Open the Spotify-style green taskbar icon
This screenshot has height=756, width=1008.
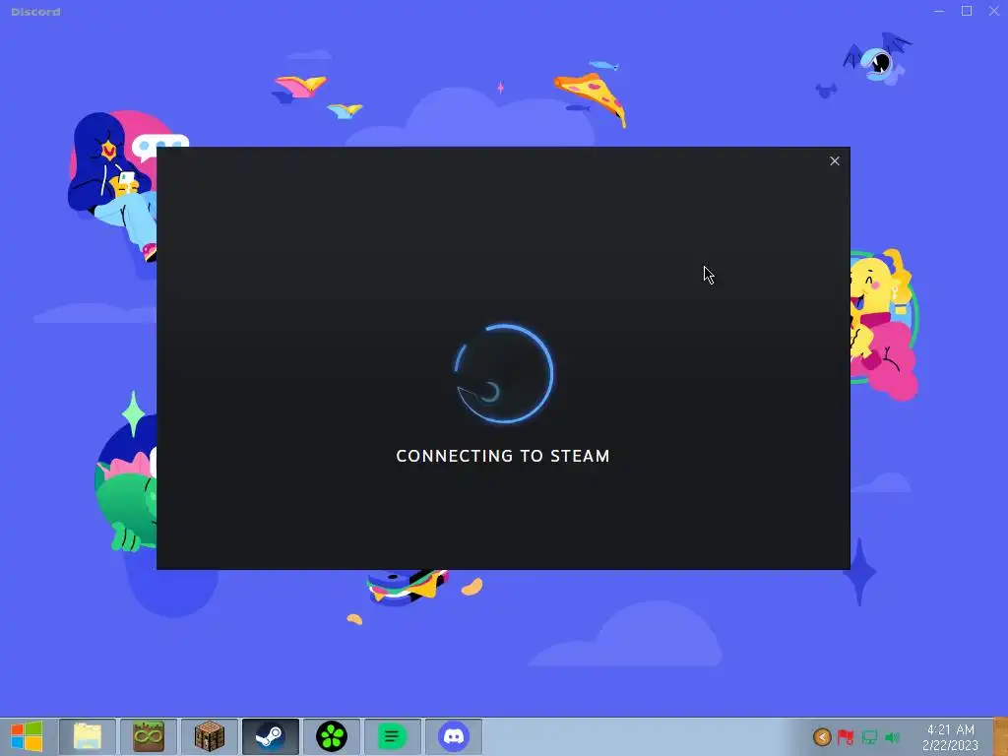click(x=393, y=736)
